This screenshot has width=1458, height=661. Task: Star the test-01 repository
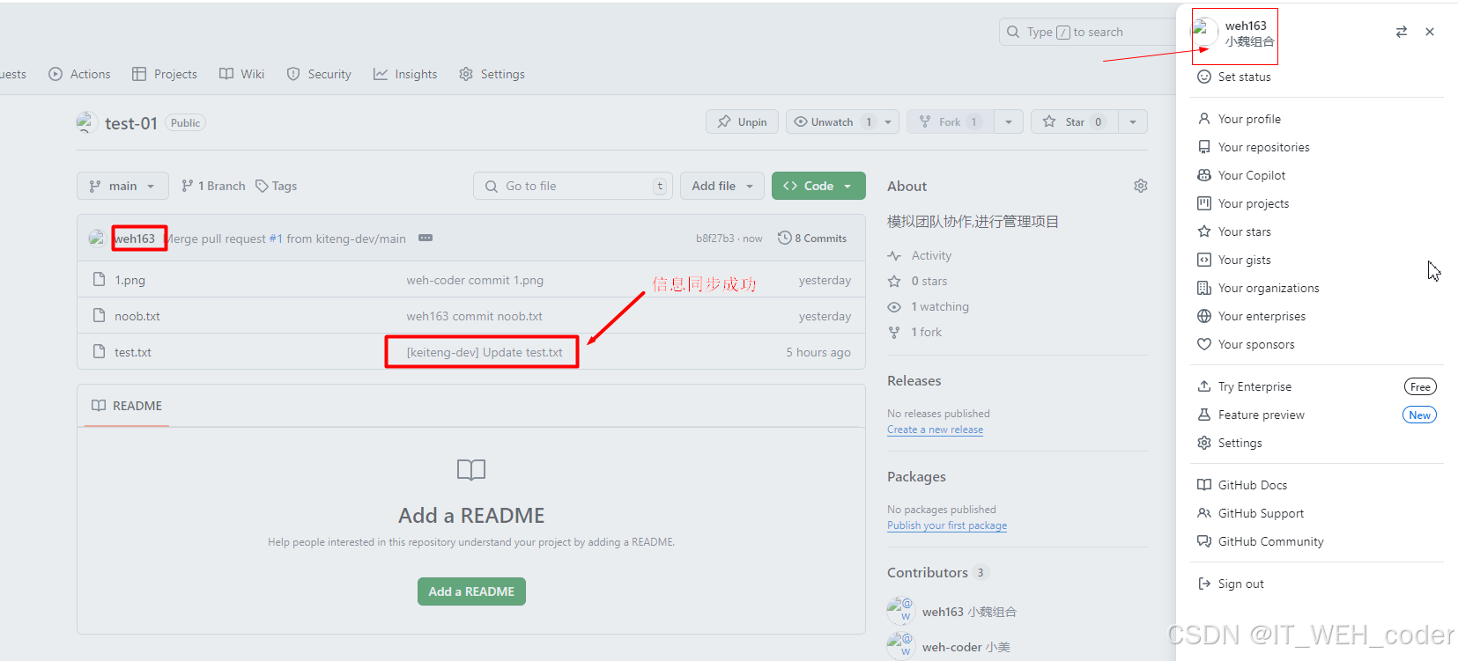1074,121
